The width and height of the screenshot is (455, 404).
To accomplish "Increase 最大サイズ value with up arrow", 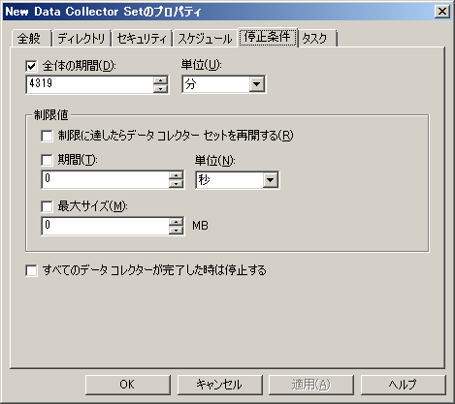I will [x=176, y=222].
